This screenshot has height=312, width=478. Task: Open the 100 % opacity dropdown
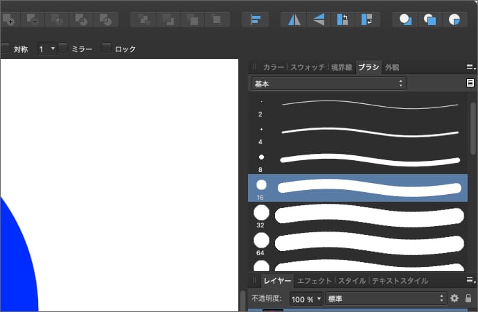click(306, 298)
